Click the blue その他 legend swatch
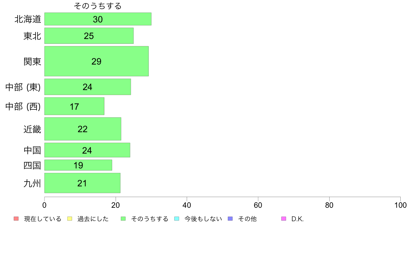Screen dimensions: 410x254 pyautogui.click(x=230, y=219)
